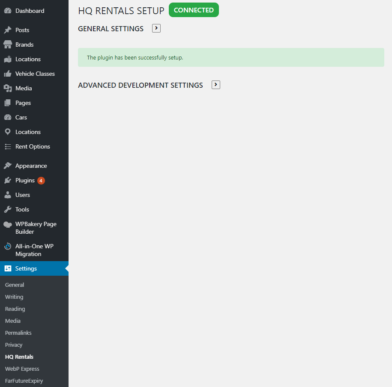Screen dimensions: 392x387
Task: Open Rent Options menu item
Action: point(34,146)
